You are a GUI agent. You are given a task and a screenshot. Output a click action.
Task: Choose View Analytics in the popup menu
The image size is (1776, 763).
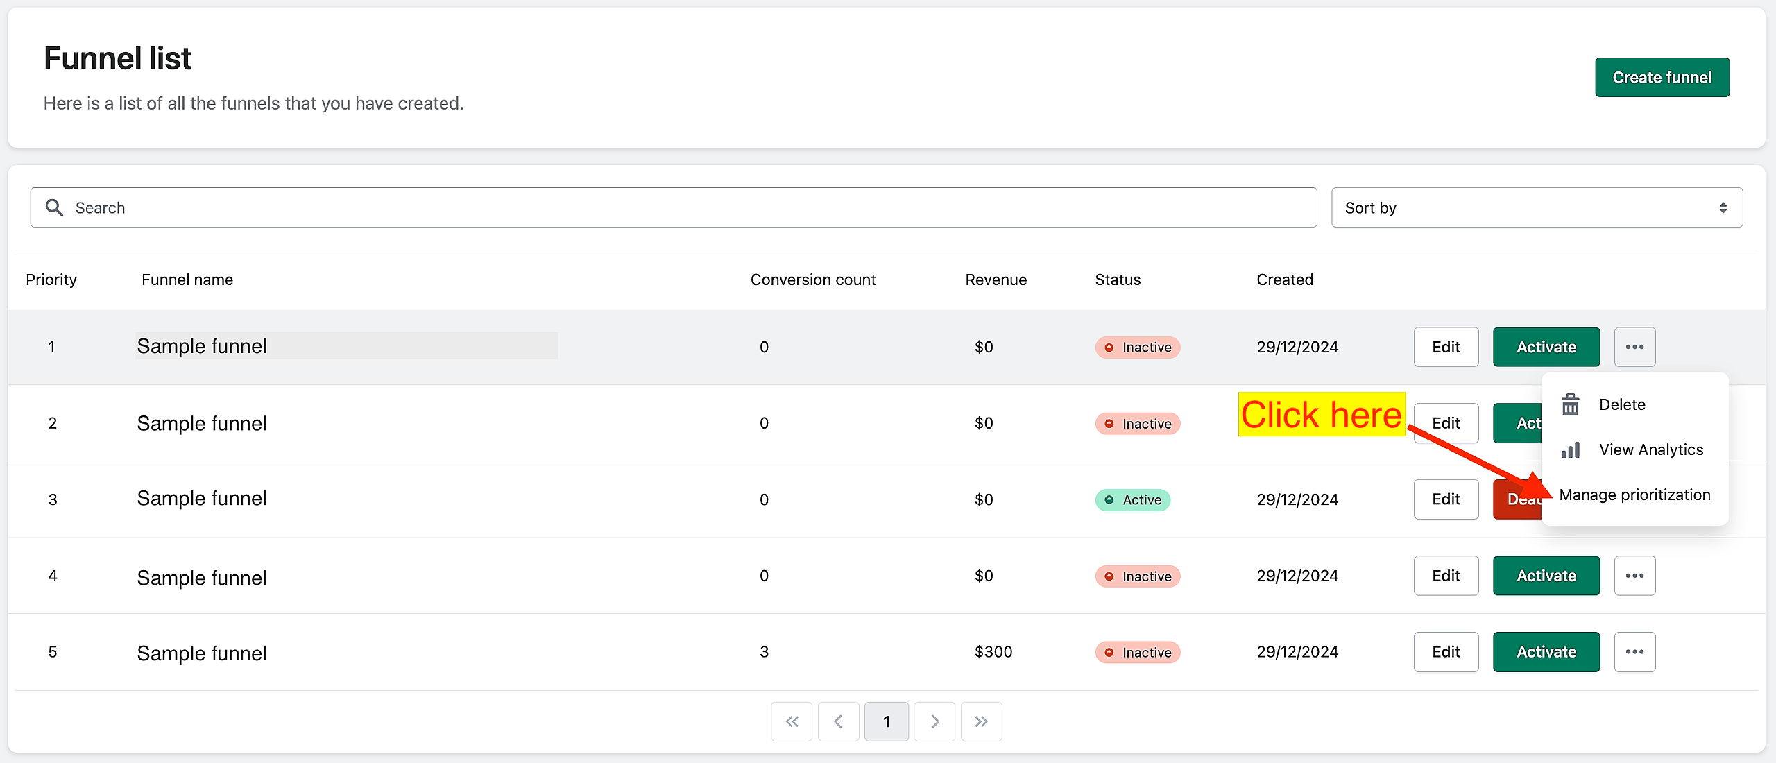1650,449
